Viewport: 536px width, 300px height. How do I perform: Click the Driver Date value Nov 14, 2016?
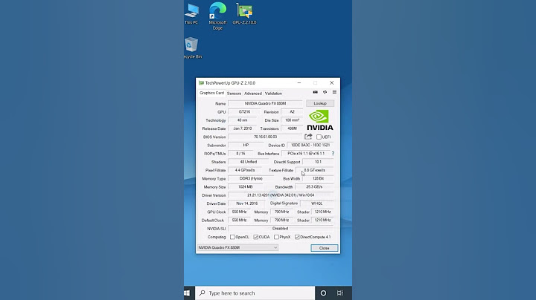pyautogui.click(x=247, y=203)
